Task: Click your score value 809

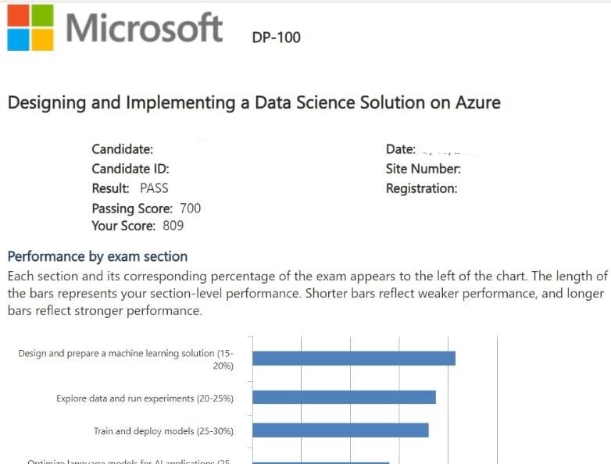Action: click(173, 227)
